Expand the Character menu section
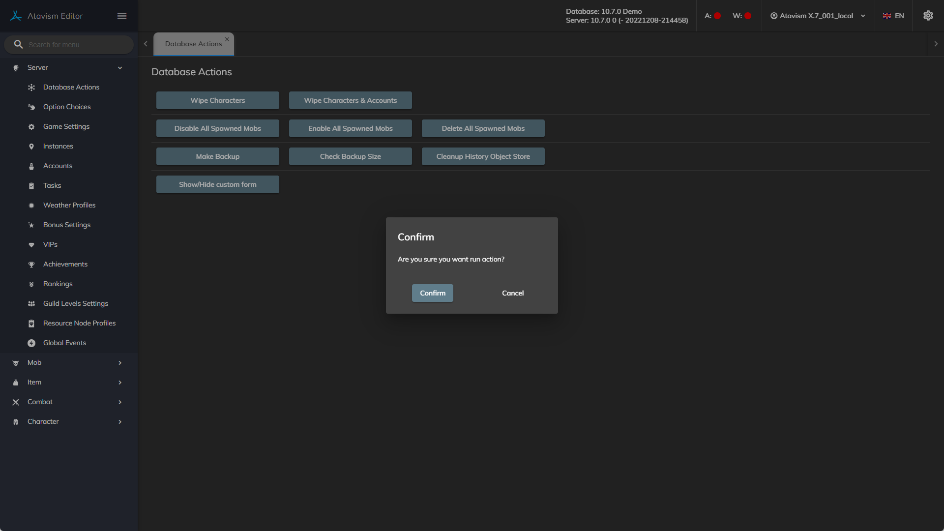This screenshot has width=944, height=531. (119, 422)
